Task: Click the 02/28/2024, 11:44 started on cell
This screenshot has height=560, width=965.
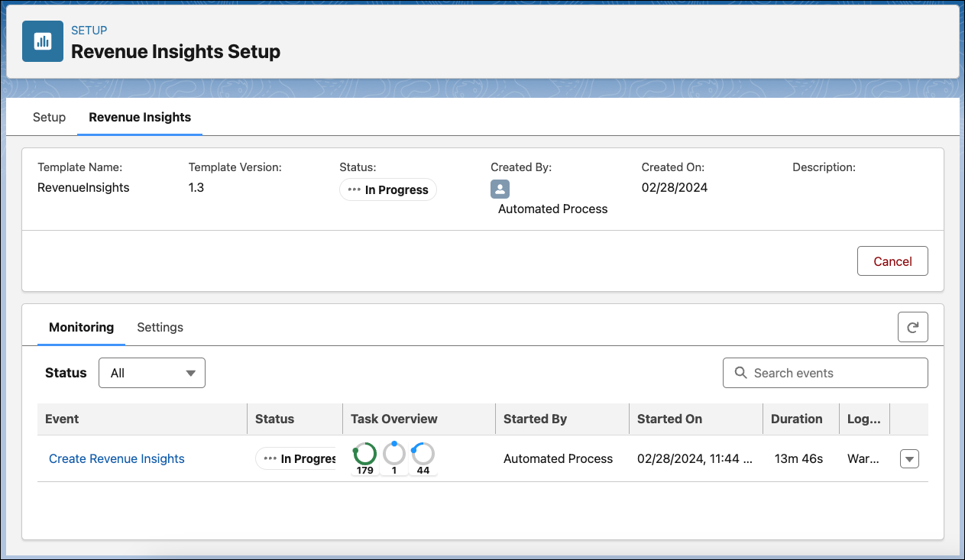Action: [x=695, y=458]
